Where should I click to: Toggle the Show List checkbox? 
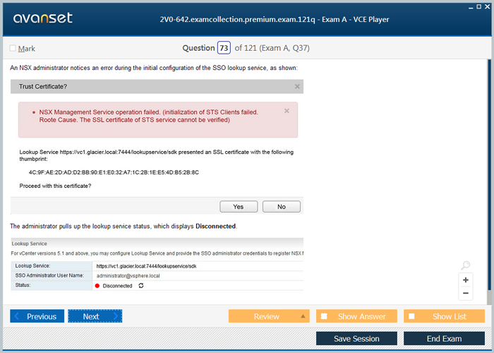tap(411, 316)
